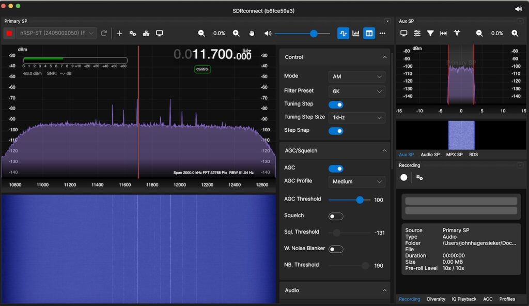Viewport: 529px width, 306px height.
Task: Click the histogram display icon in the toolbar
Action: click(x=356, y=33)
